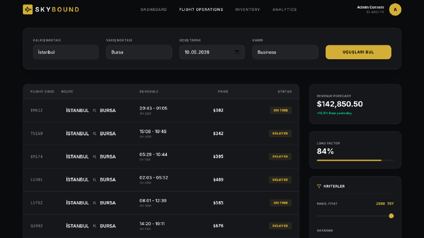The image size is (424, 238).
Task: Open the calendar picker icon in date field
Action: coord(237,52)
